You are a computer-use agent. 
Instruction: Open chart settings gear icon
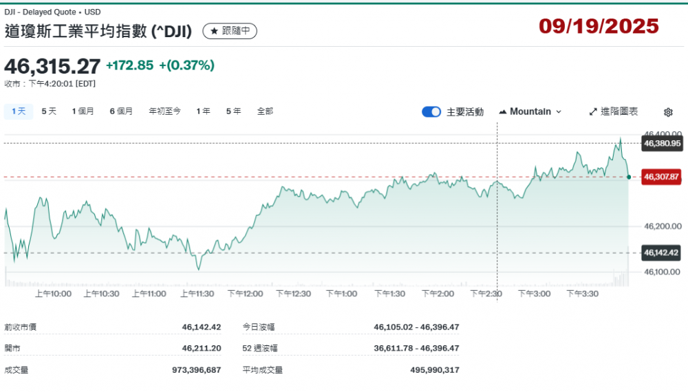click(668, 112)
